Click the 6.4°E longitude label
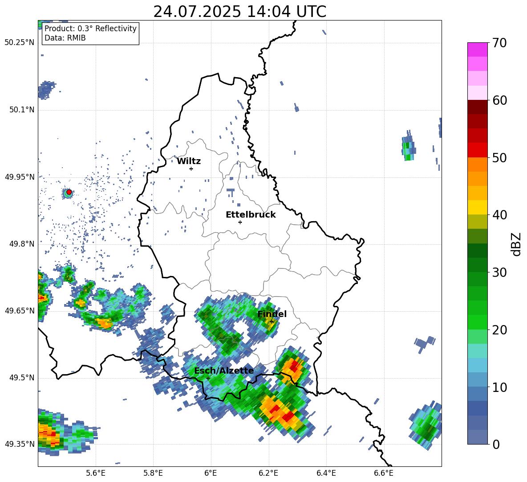 coord(326,473)
